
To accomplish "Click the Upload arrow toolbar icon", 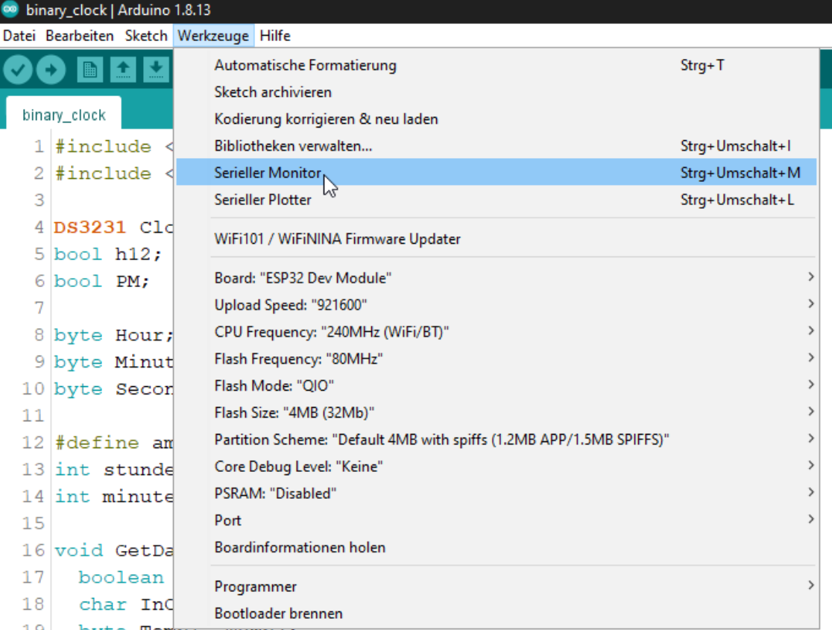I will pyautogui.click(x=51, y=70).
